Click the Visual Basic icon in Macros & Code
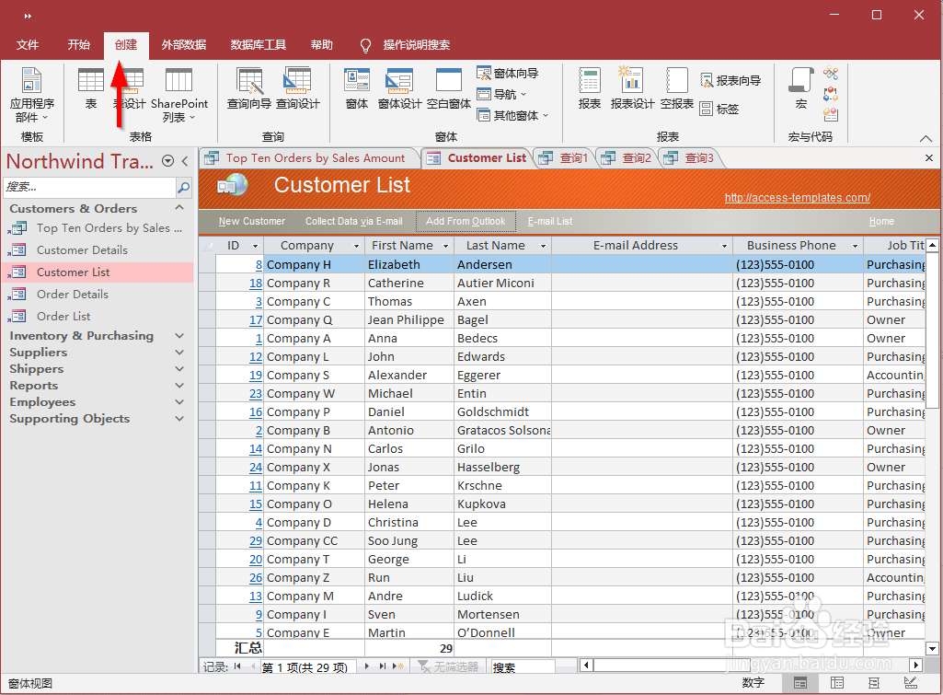The height and width of the screenshot is (695, 943). pos(831,114)
